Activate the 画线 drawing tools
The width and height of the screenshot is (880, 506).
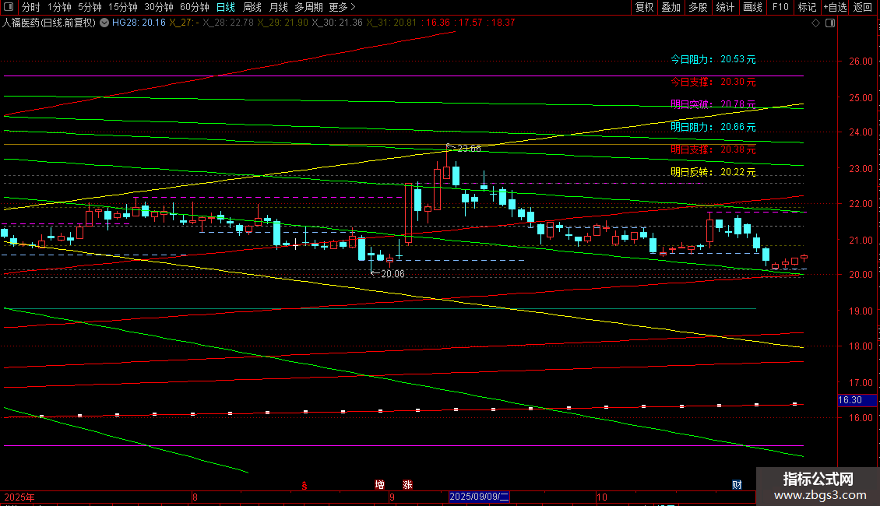[752, 7]
